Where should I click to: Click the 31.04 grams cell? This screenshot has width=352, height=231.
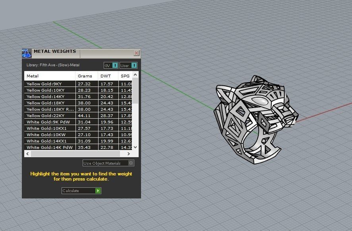(87, 122)
